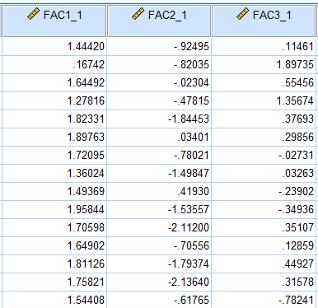Select the cell with value -1.84453

[x=159, y=119]
